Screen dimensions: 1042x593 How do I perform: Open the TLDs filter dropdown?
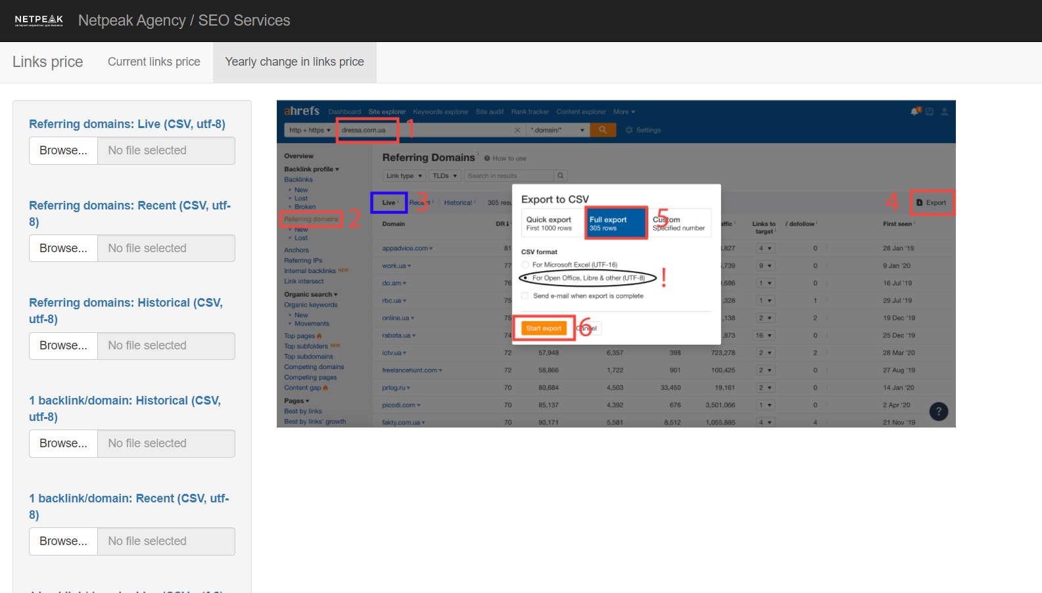(445, 175)
